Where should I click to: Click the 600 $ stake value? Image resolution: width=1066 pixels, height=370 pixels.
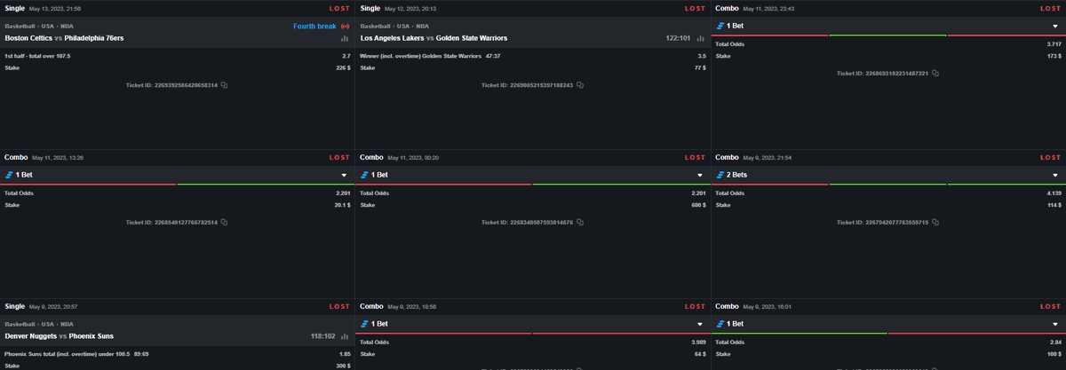click(699, 204)
